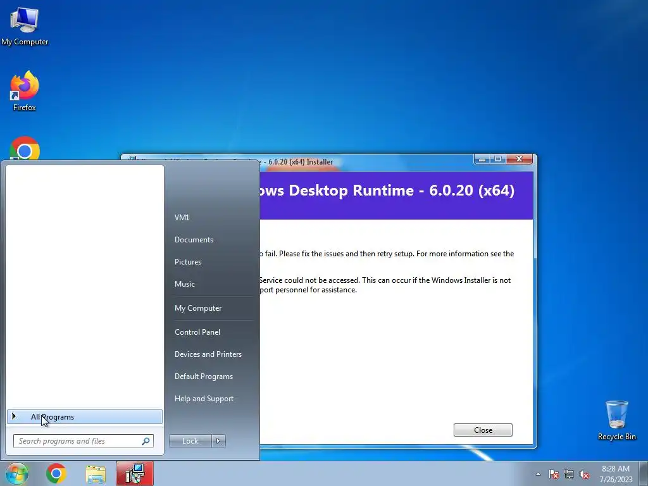The width and height of the screenshot is (648, 486).
Task: Click Close in the installer dialog
Action: (x=483, y=430)
